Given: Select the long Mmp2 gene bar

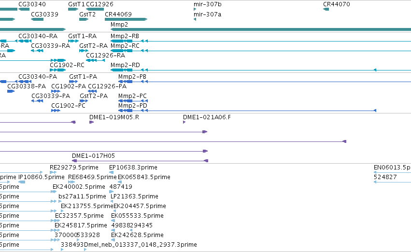Looking at the screenshot, I should click(x=261, y=29).
